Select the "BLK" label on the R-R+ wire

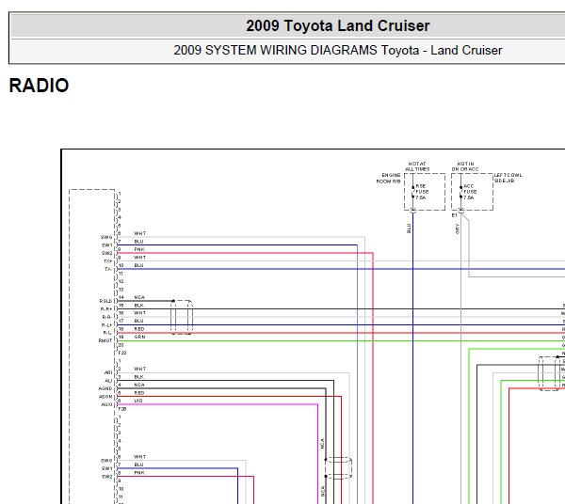(138, 306)
